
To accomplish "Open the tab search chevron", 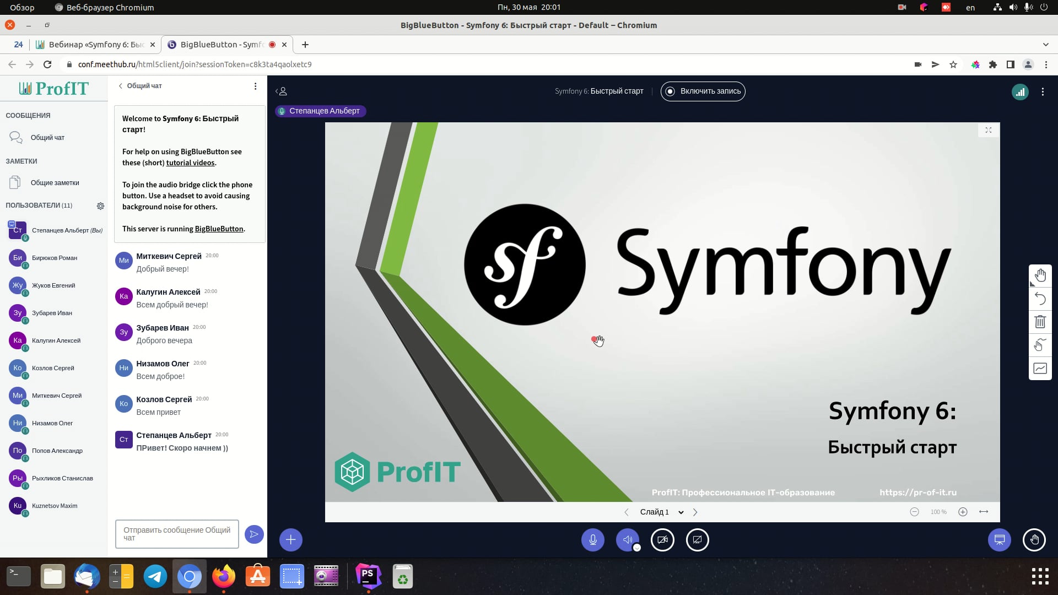I will (1045, 45).
